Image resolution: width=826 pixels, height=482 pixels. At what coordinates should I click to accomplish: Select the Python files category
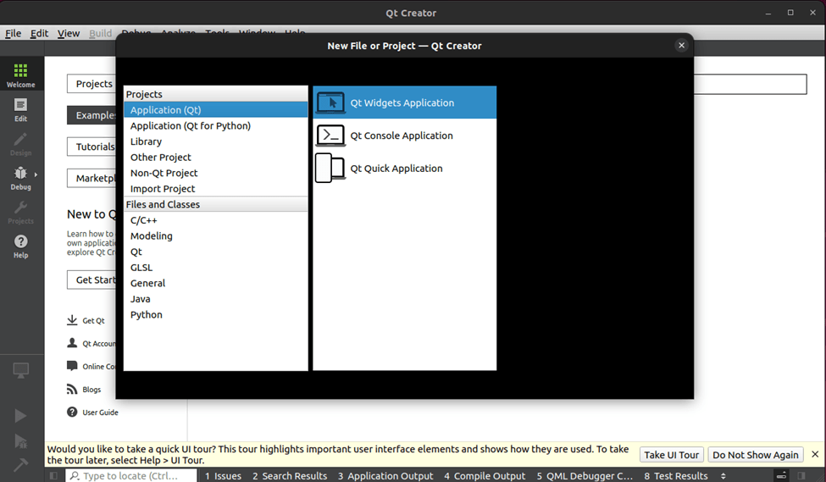(216, 314)
